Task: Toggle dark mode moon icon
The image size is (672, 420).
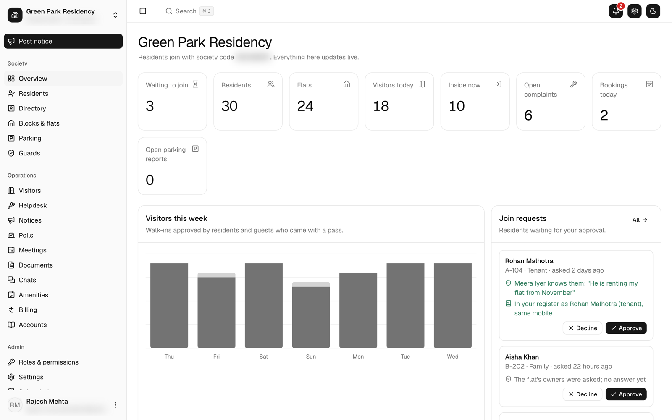Action: tap(653, 11)
